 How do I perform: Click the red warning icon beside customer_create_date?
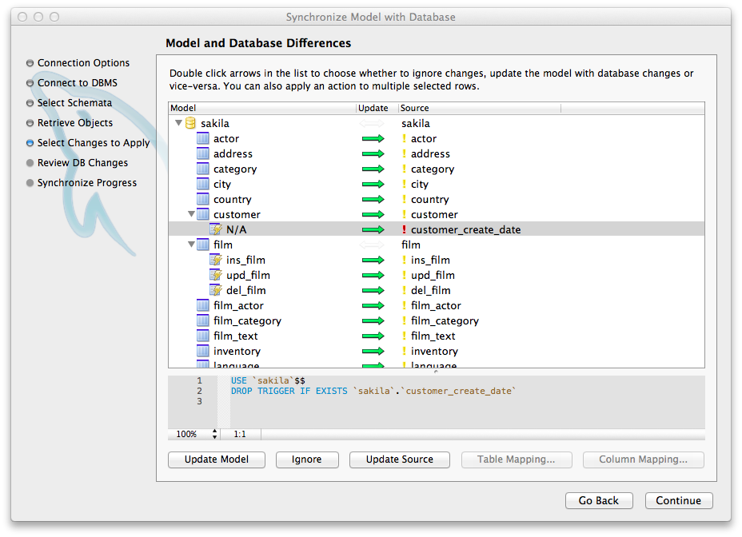coord(404,230)
